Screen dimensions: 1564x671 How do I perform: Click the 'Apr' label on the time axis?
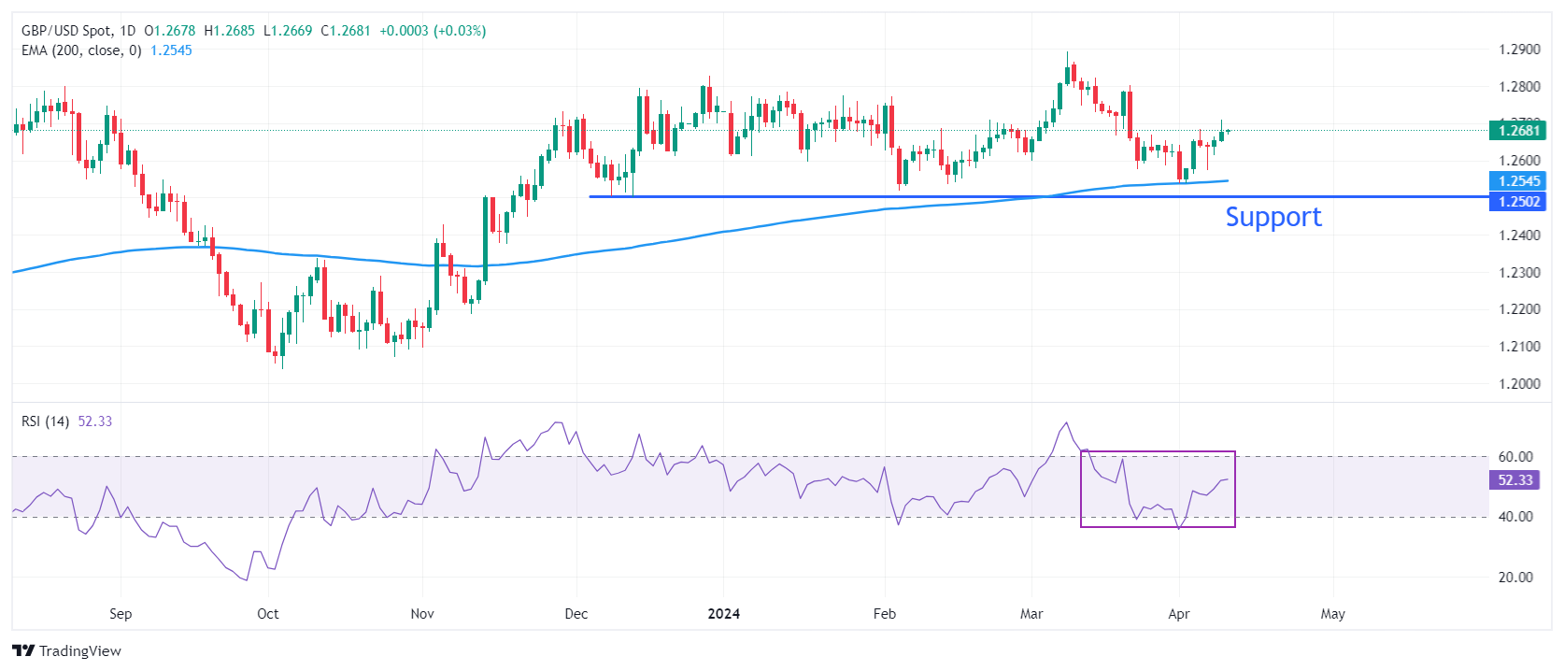pyautogui.click(x=1178, y=614)
